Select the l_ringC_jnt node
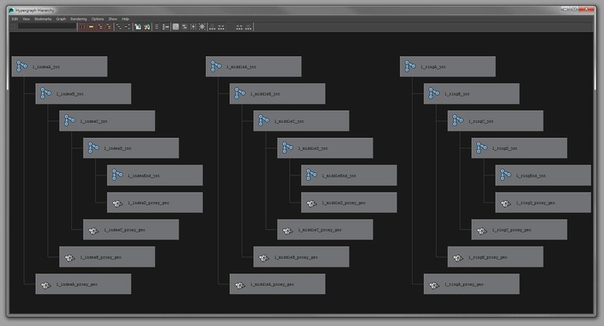 point(495,121)
